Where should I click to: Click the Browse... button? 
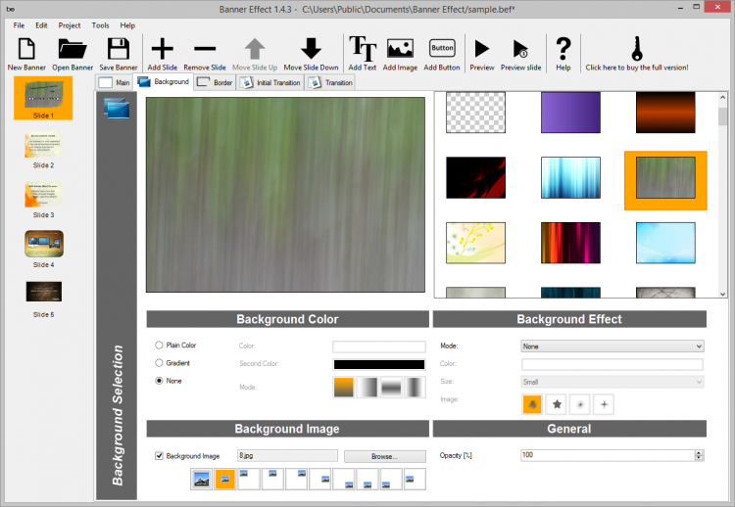[384, 456]
